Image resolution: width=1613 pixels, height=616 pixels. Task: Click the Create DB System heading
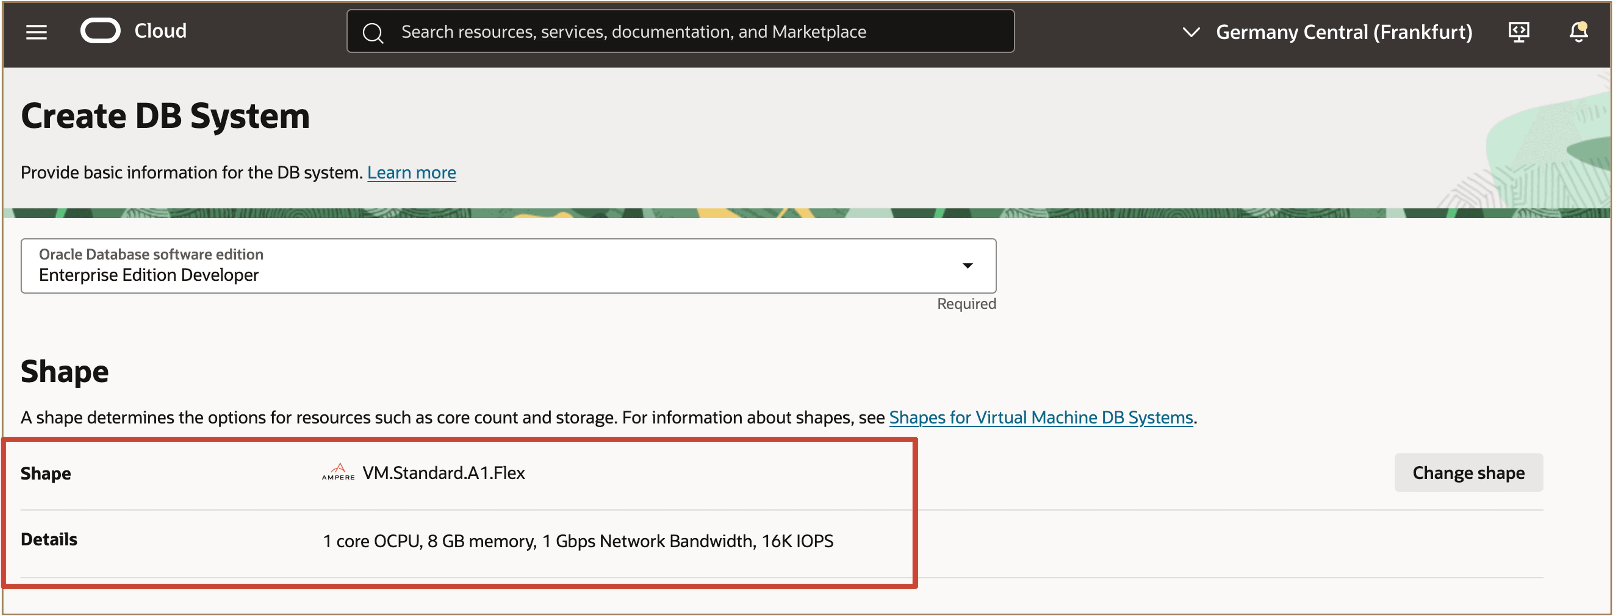[165, 116]
